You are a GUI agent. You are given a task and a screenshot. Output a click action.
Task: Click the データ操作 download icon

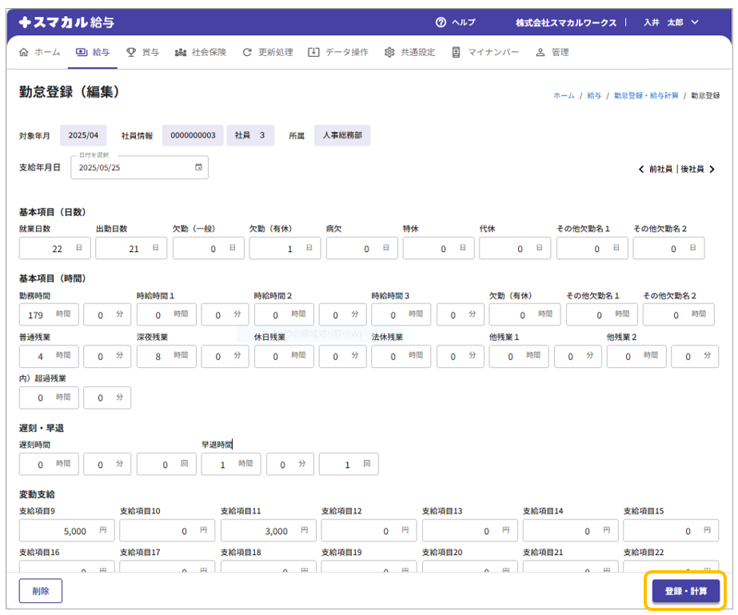313,52
